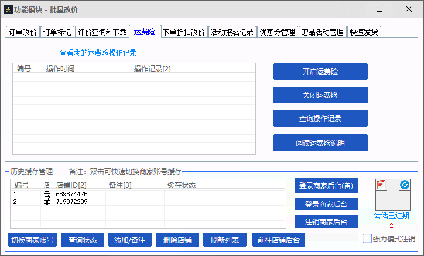Click the 注销商家后台 button
Viewport: 424px width, 256px height.
click(x=326, y=222)
